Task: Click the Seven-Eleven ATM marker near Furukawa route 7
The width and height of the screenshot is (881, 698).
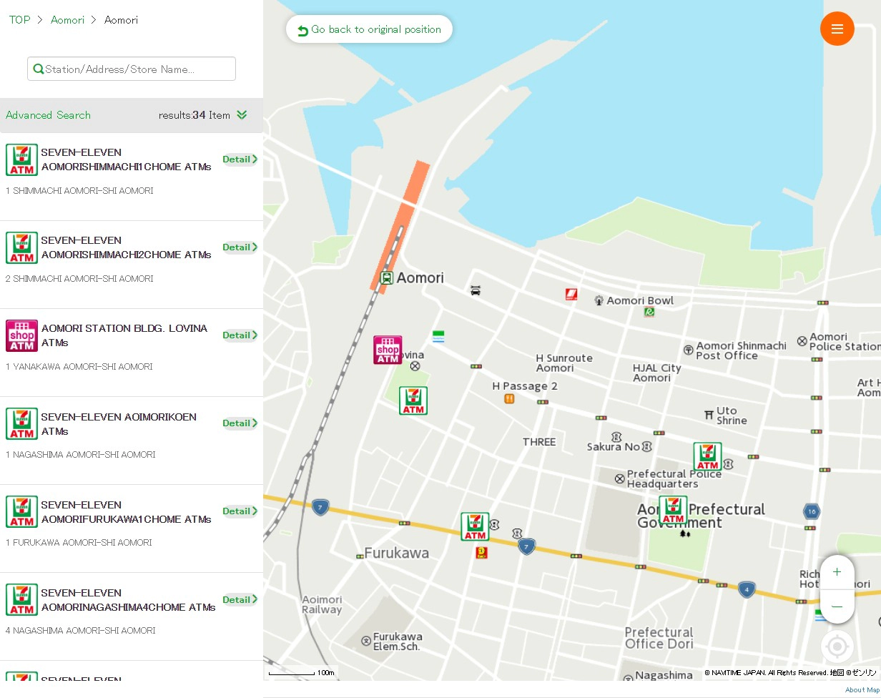Action: coord(475,526)
